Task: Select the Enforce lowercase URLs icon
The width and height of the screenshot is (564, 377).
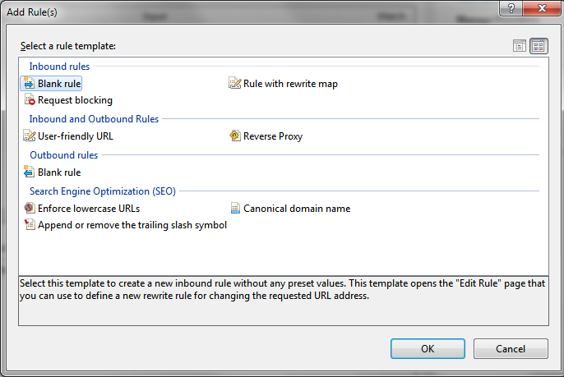Action: click(30, 208)
